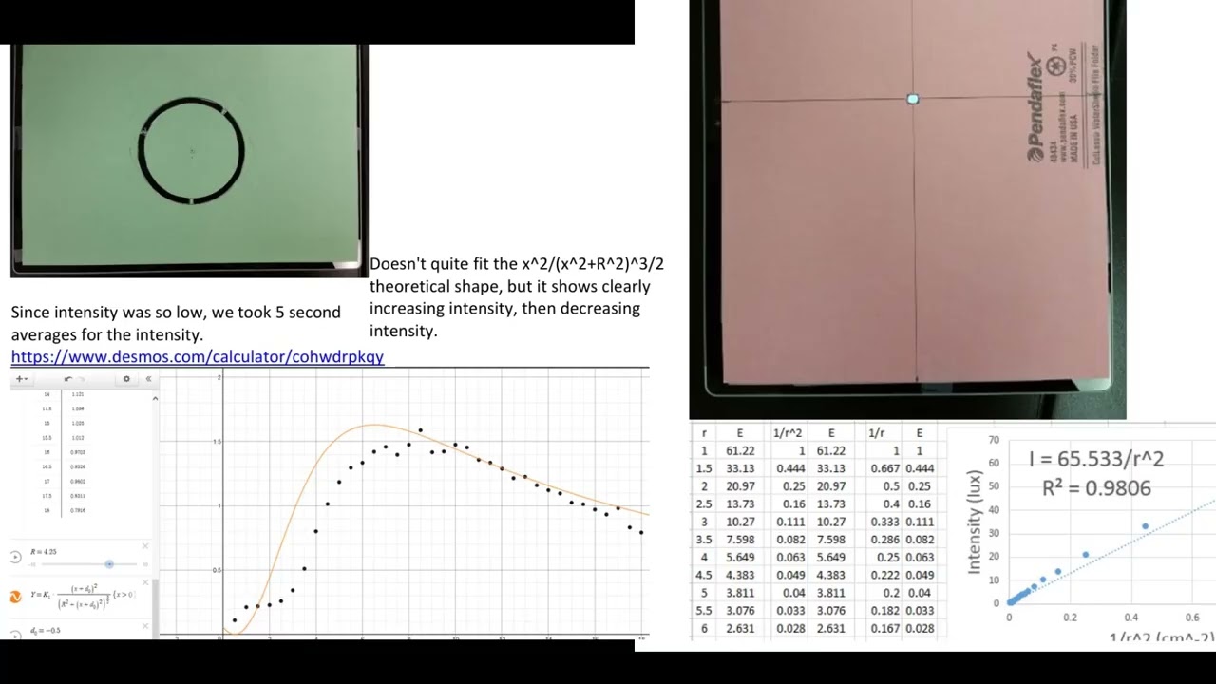Viewport: 1216px width, 684px height.
Task: Click the R slider thumb
Action: 109,564
